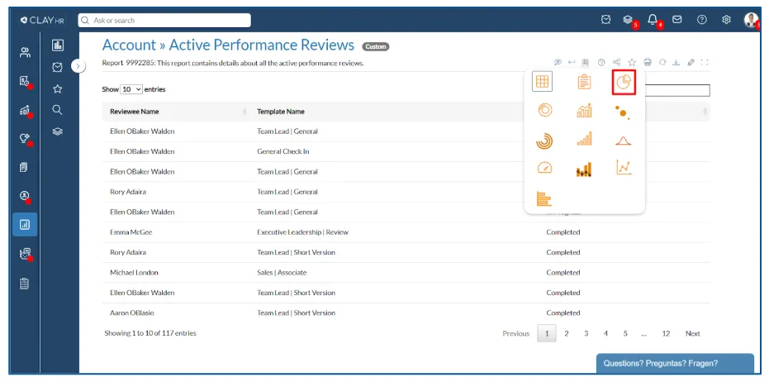Click the Sales | Associate template cell
The width and height of the screenshot is (769, 382).
click(282, 273)
